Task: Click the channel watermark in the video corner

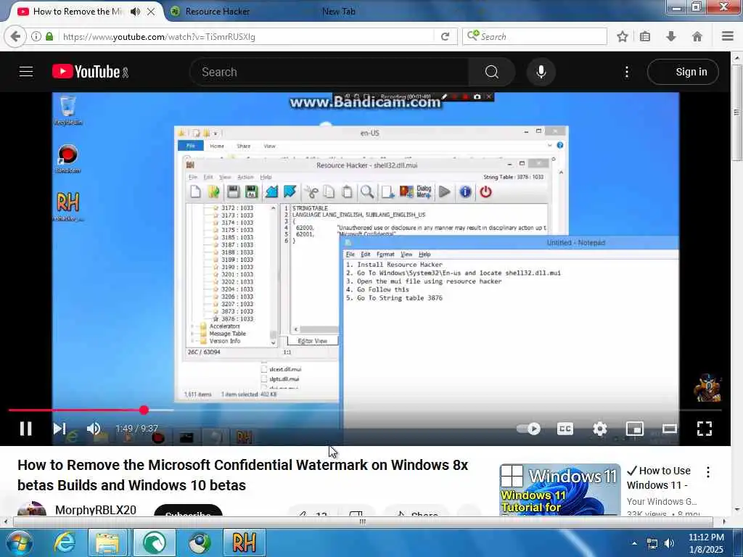Action: click(707, 387)
